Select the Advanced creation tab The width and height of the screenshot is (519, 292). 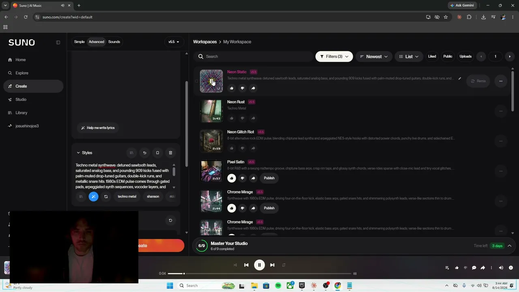tap(97, 42)
